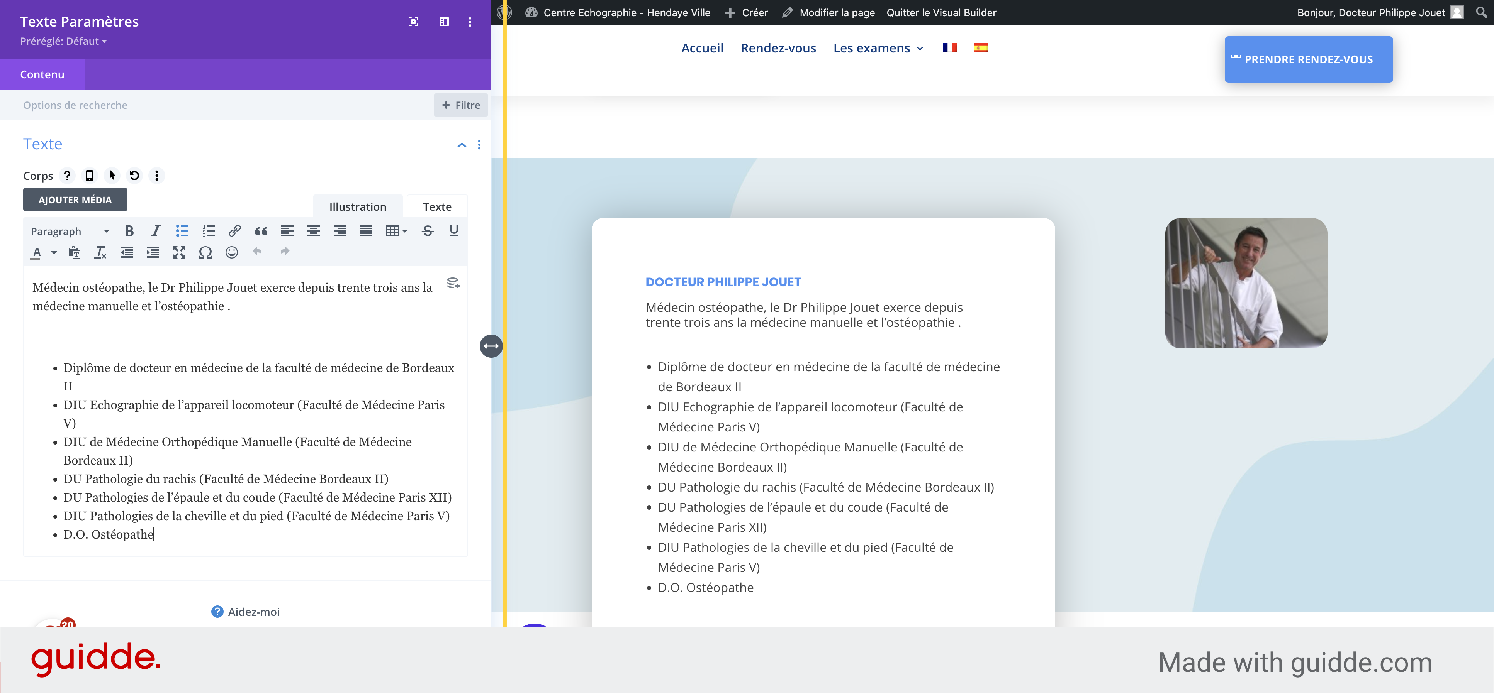
Task: Open the text color dropdown arrow
Action: (x=54, y=253)
